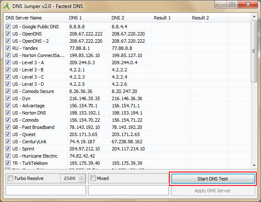Click the US - Google Public DNS row name
The width and height of the screenshot is (261, 202).
(36, 27)
